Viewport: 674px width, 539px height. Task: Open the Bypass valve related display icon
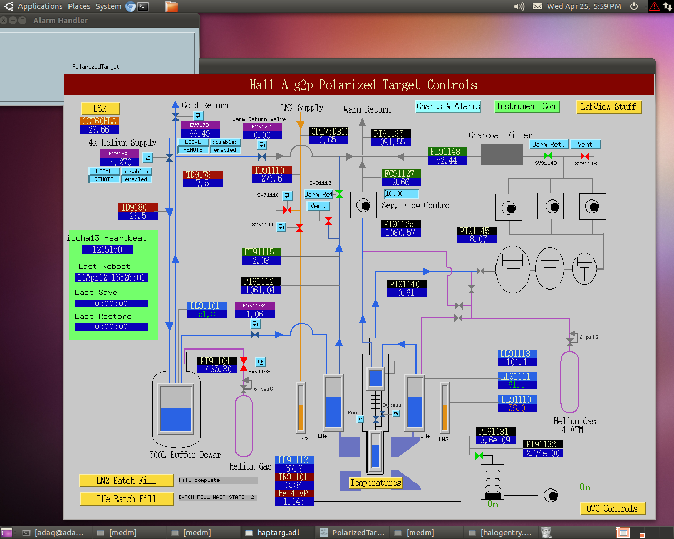[x=396, y=414]
